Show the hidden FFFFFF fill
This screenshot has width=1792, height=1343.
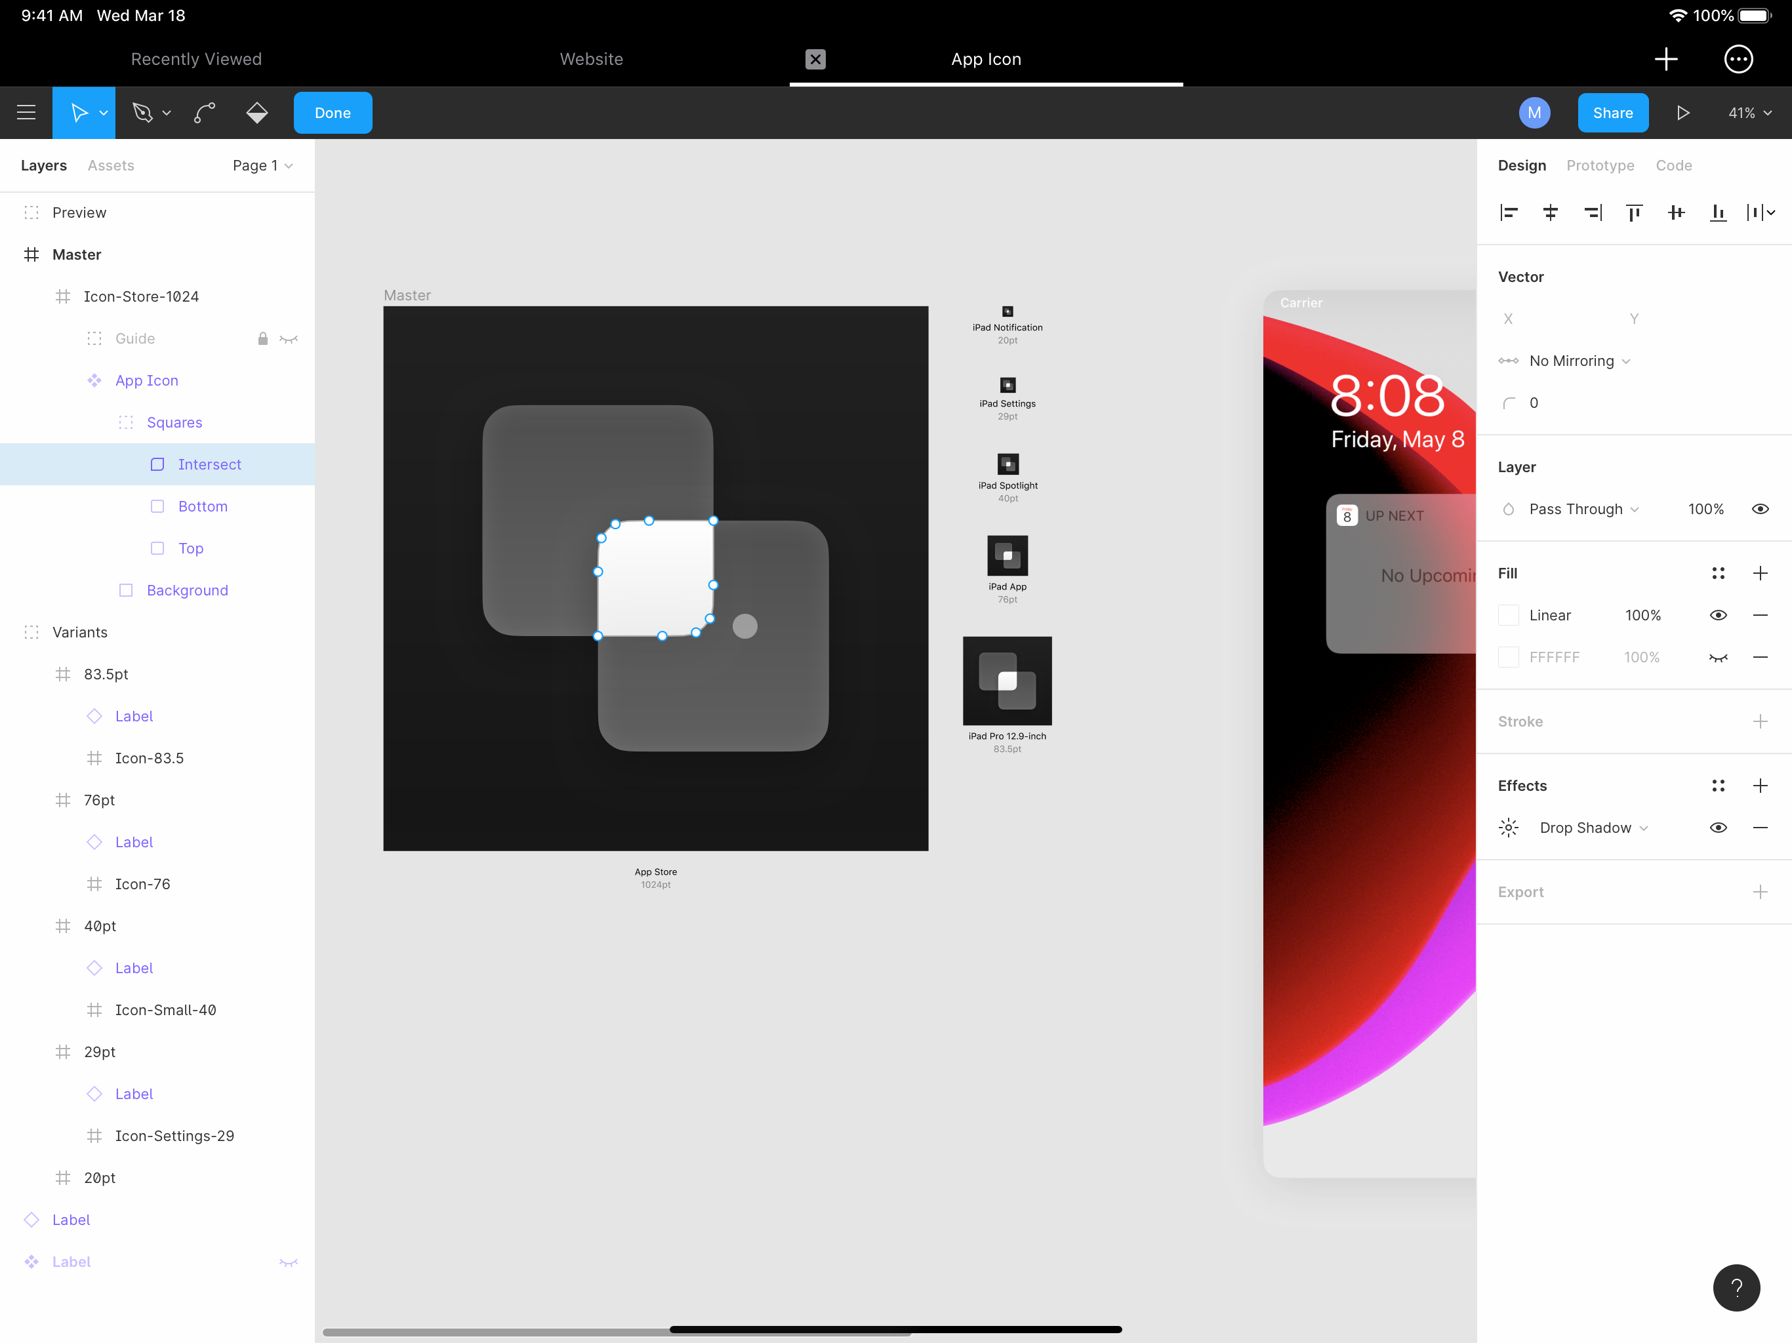1717,658
